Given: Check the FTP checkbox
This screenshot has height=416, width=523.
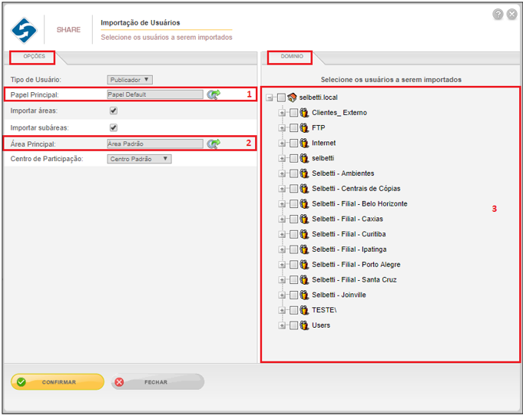Looking at the screenshot, I should 293,127.
